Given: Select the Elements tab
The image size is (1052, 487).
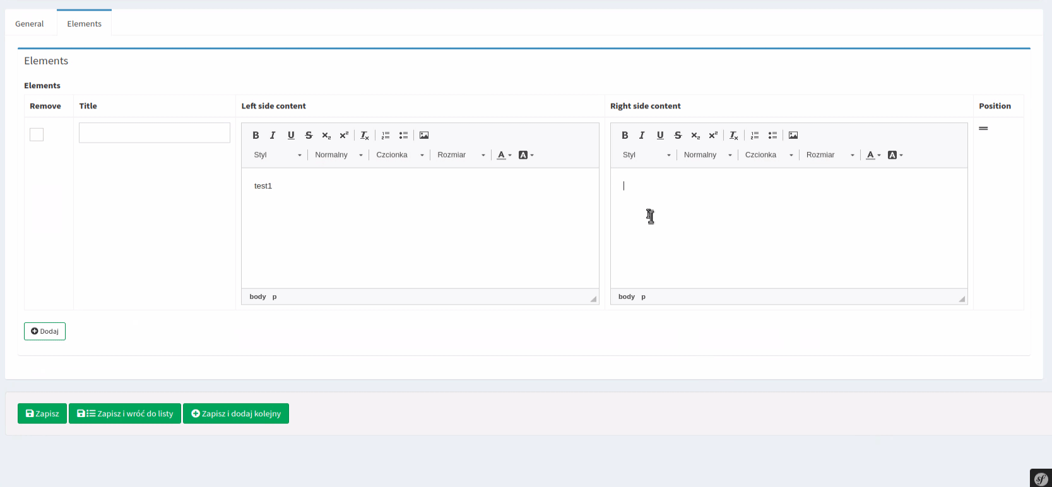Looking at the screenshot, I should tap(84, 23).
